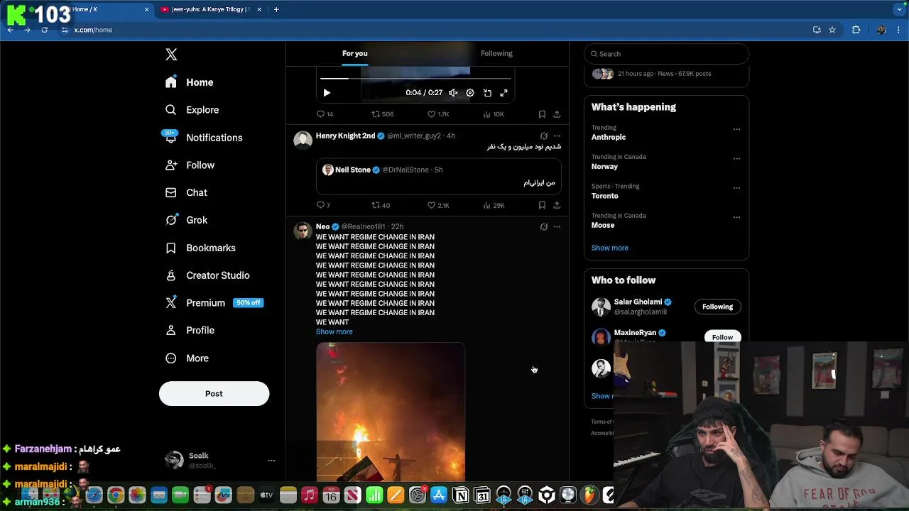Open video settings gear icon
The height and width of the screenshot is (511, 909).
(x=470, y=93)
